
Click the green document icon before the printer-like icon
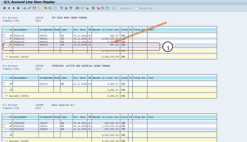(50, 8)
